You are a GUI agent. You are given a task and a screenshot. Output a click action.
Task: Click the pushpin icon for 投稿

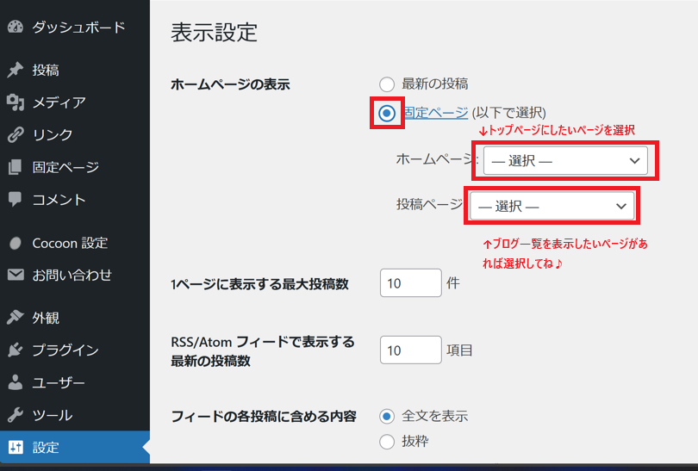15,70
